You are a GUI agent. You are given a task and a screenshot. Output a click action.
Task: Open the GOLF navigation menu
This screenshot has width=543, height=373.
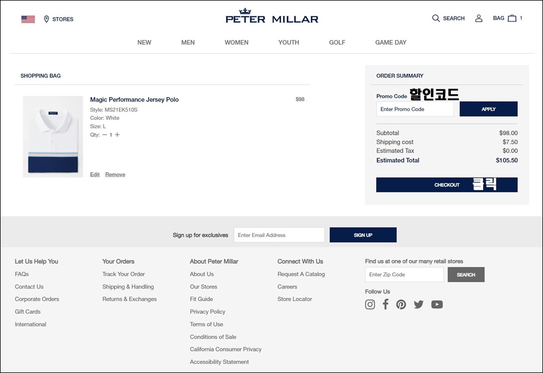(x=337, y=42)
